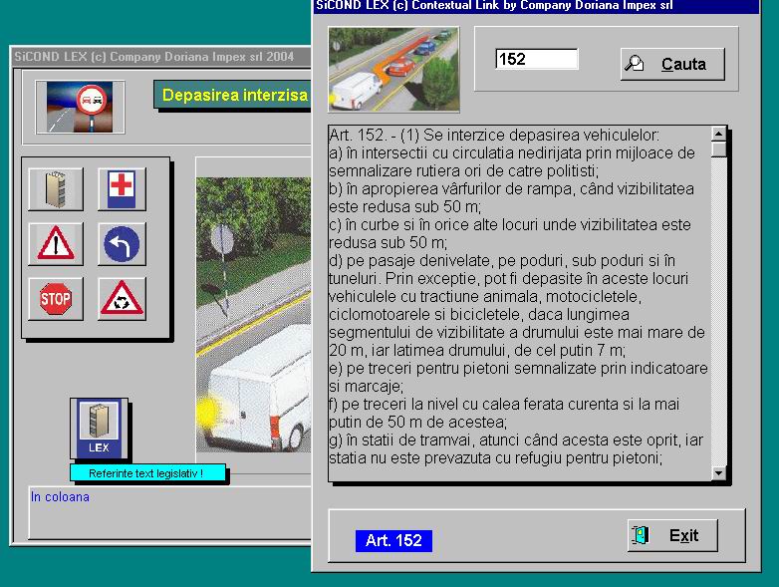Click the SiCOND LEX 2004 main window title bar

[161, 57]
